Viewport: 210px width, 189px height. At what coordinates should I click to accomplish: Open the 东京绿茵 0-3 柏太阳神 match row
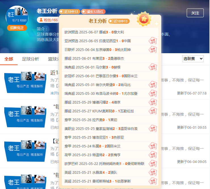(x=110, y=50)
